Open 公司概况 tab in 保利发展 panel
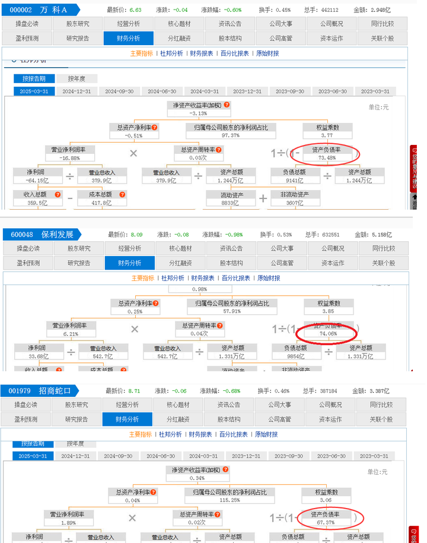This screenshot has width=427, height=543. (333, 249)
